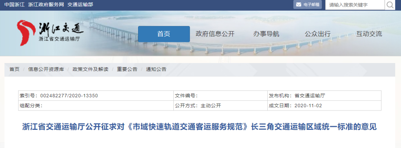The width and height of the screenshot is (401, 148).
Task: Click the article title about 市域快速轨道交通客运服务规范
Action: tap(200, 127)
